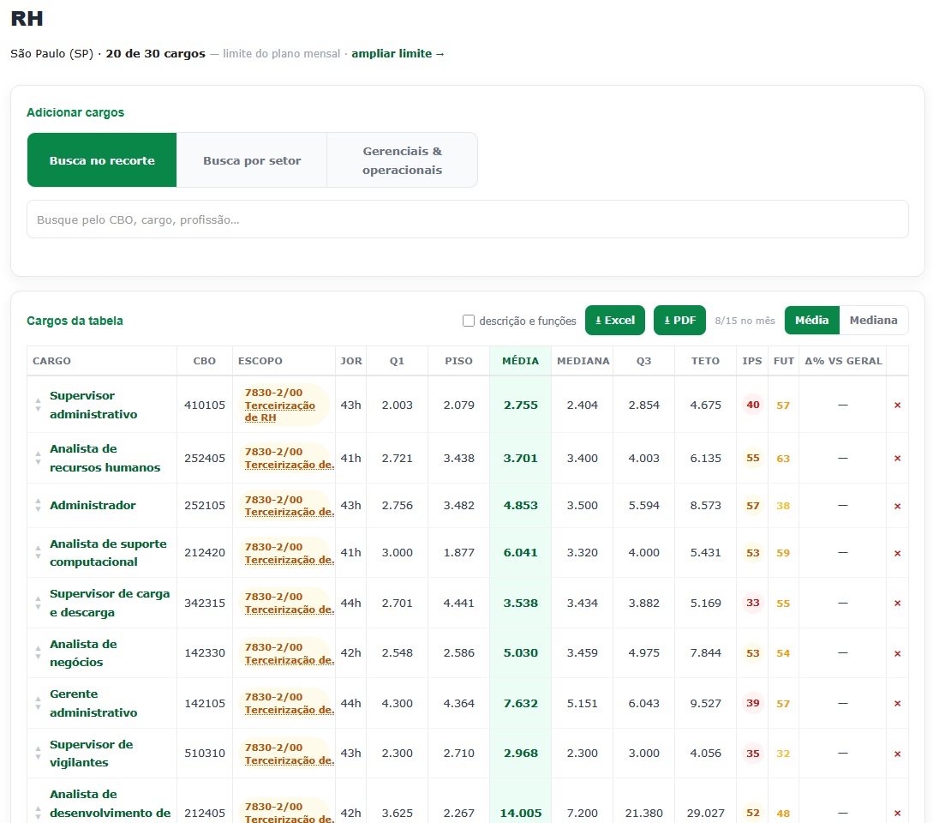
Task: Switch table view to Média
Action: tap(811, 321)
